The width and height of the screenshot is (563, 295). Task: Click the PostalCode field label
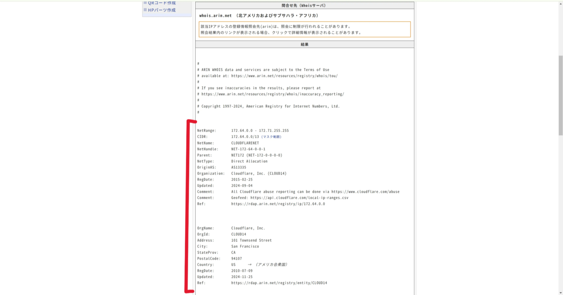click(209, 258)
